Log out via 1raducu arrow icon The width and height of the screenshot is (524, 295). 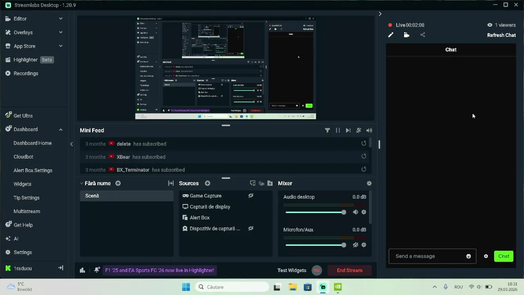pos(61,268)
